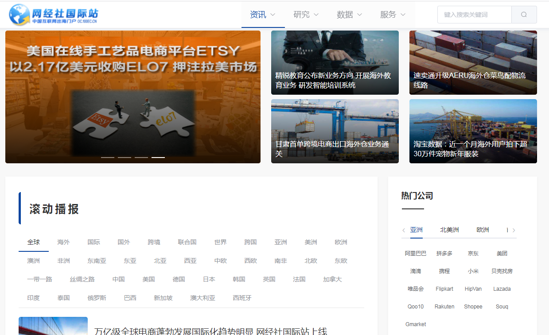Click the 网经社国际站 globe logo
Image resolution: width=549 pixels, height=335 pixels.
click(x=53, y=14)
